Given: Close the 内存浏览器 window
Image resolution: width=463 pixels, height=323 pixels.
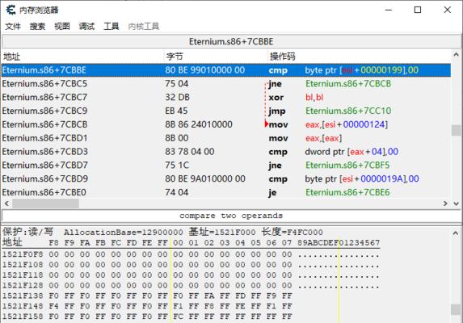Looking at the screenshot, I should click(x=447, y=10).
